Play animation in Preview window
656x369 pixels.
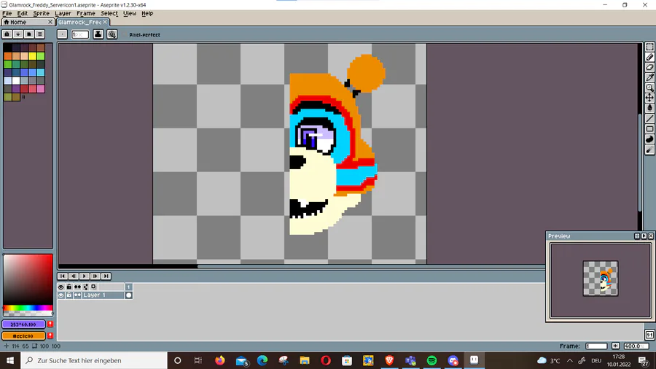coord(644,236)
